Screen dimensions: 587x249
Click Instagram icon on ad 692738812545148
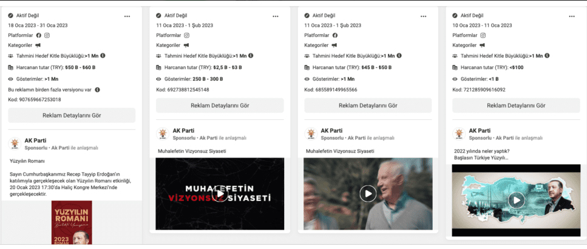[187, 36]
